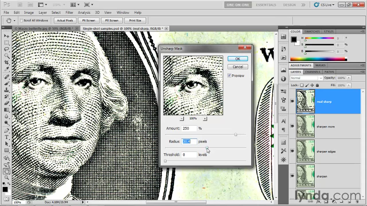Click OK in Unsharp Mask dialog
This screenshot has width=367, height=206.
point(238,59)
